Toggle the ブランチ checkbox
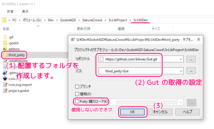This screenshot has height=129, width=214. [x=77, y=86]
